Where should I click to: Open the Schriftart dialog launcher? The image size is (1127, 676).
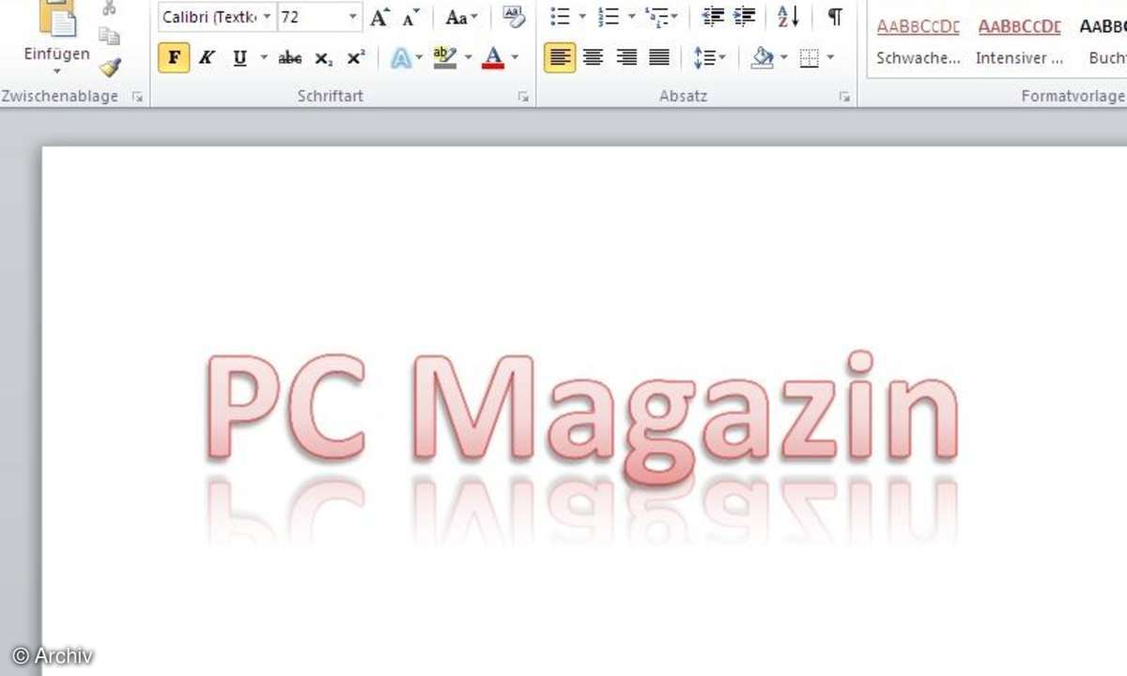tap(523, 97)
